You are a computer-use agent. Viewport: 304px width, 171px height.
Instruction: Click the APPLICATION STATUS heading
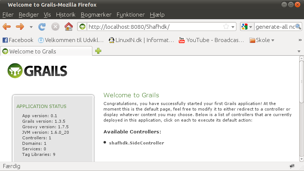(41, 107)
